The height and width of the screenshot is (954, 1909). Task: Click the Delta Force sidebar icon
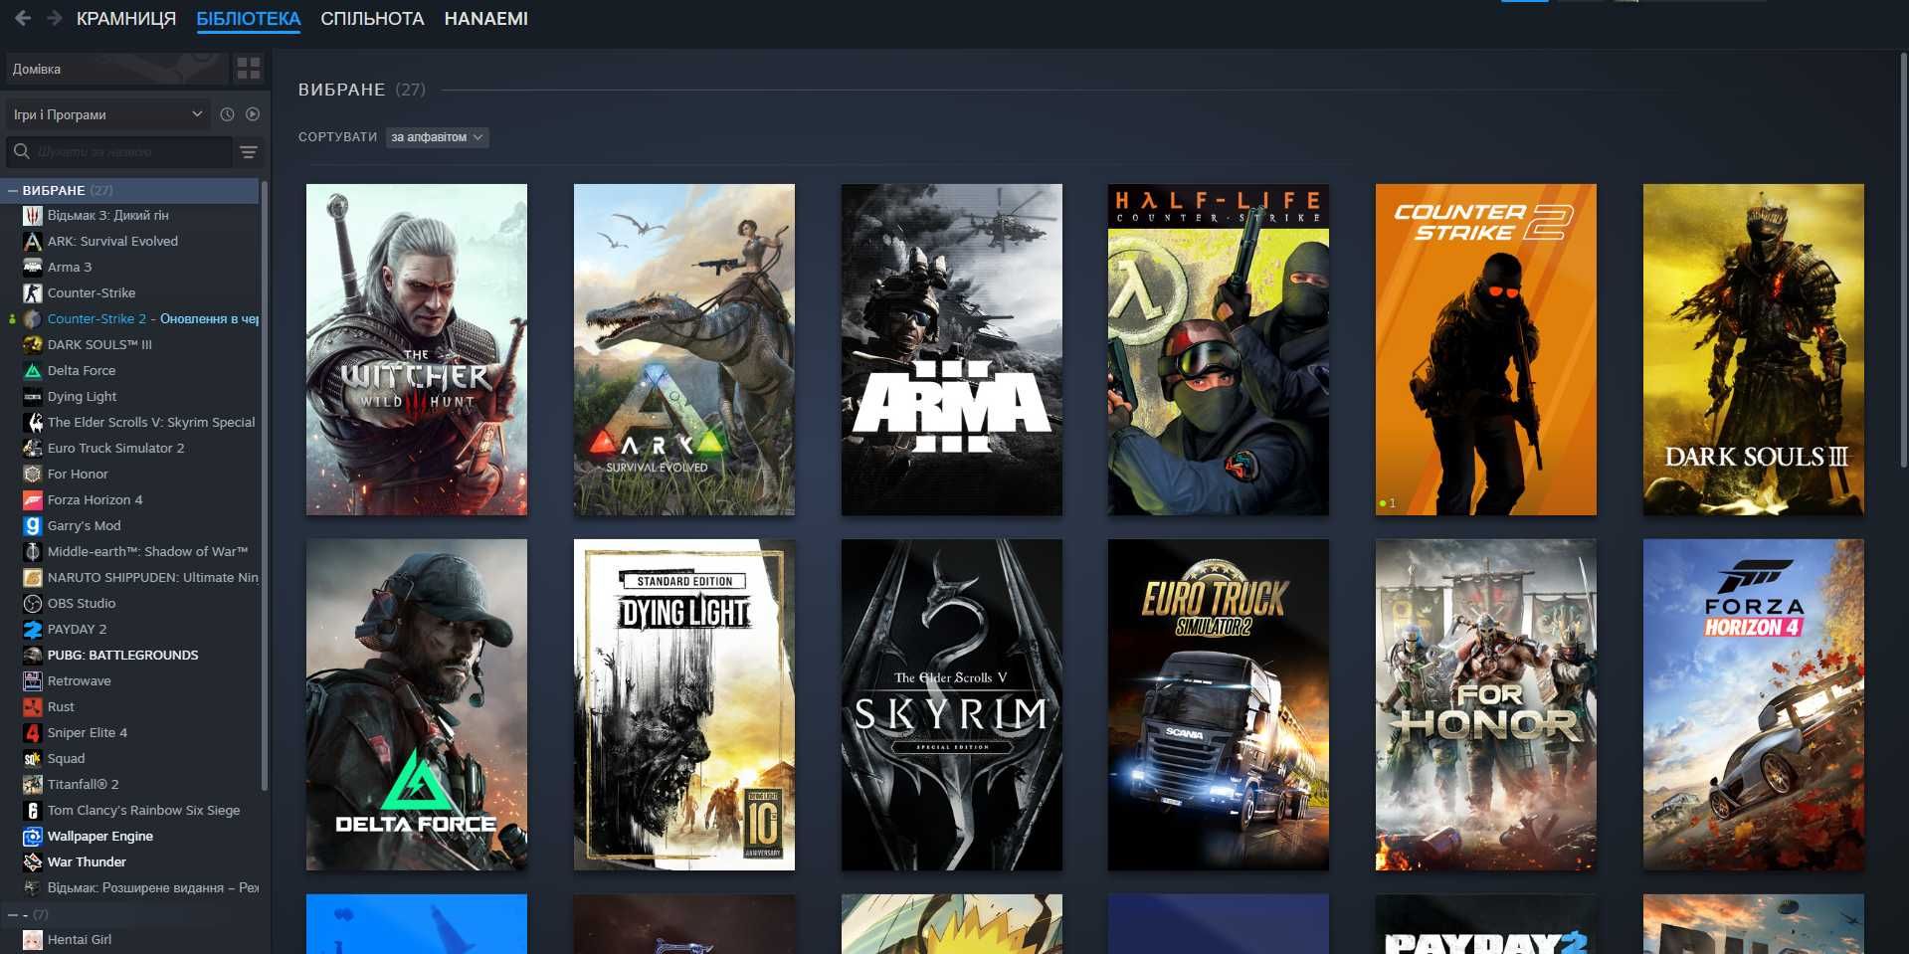click(x=33, y=370)
